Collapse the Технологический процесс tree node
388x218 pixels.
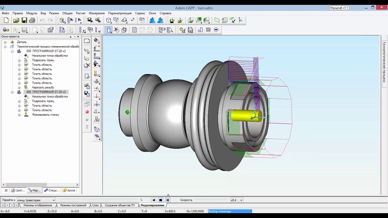5,47
